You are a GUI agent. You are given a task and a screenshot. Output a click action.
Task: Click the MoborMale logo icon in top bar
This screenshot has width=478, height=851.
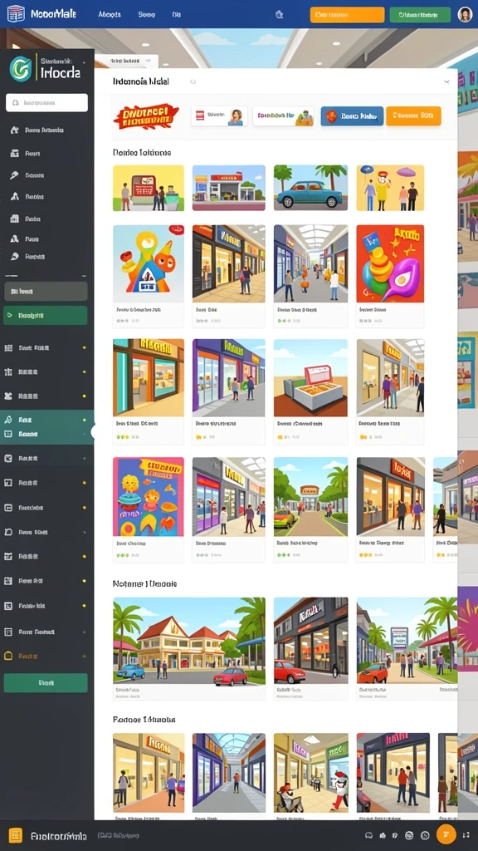(x=17, y=14)
